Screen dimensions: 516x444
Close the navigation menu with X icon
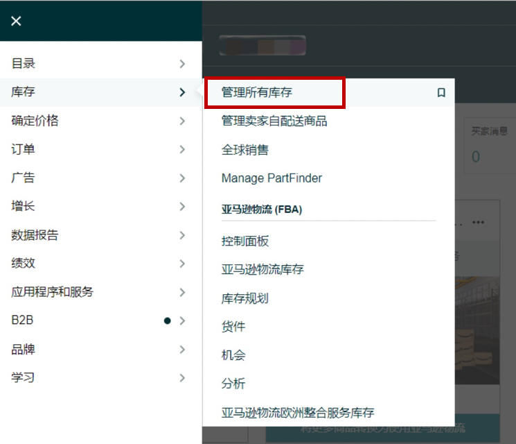(x=16, y=21)
